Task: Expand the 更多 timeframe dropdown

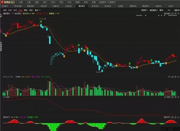Action: (x=38, y=10)
